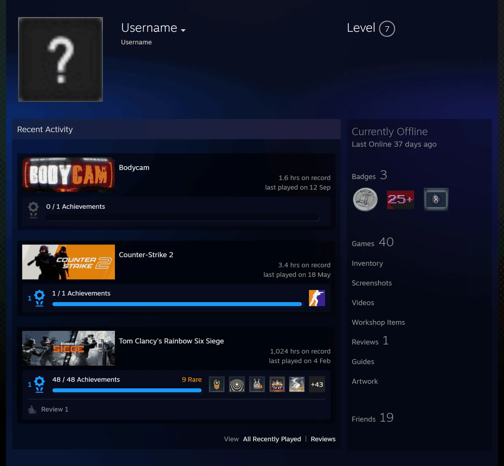View the Siege document achievement icon
The width and height of the screenshot is (504, 466).
pos(297,384)
